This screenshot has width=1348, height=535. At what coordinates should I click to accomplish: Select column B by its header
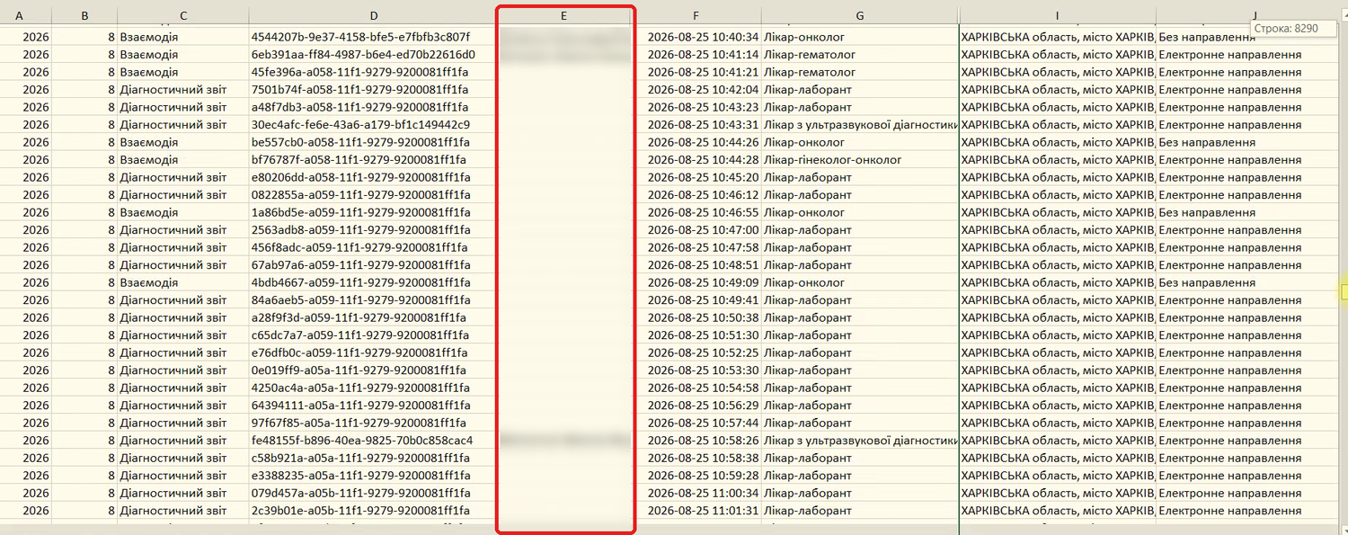point(84,15)
